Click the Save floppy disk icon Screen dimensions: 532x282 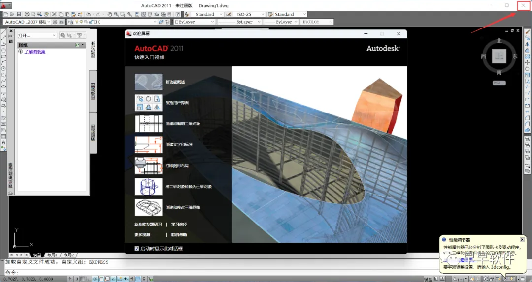coord(19,14)
